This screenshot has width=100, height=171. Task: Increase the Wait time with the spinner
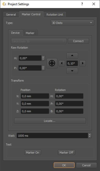point(90,134)
